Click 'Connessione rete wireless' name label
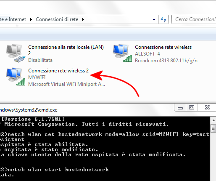Screen dimensions: 216x181 (x=163, y=47)
